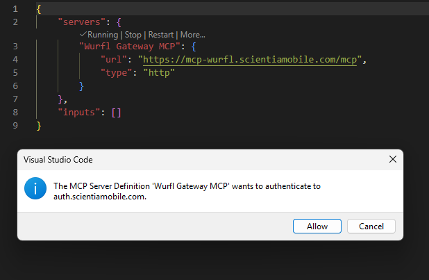Close the Visual Studio Code dialog
429x280 pixels.
393,159
